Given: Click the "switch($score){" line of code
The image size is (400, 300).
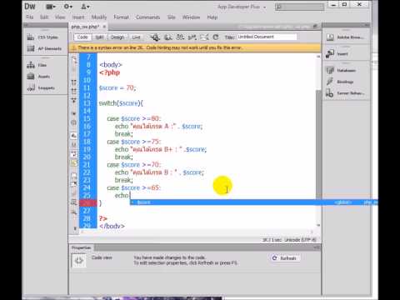Looking at the screenshot, I should pyautogui.click(x=121, y=103).
